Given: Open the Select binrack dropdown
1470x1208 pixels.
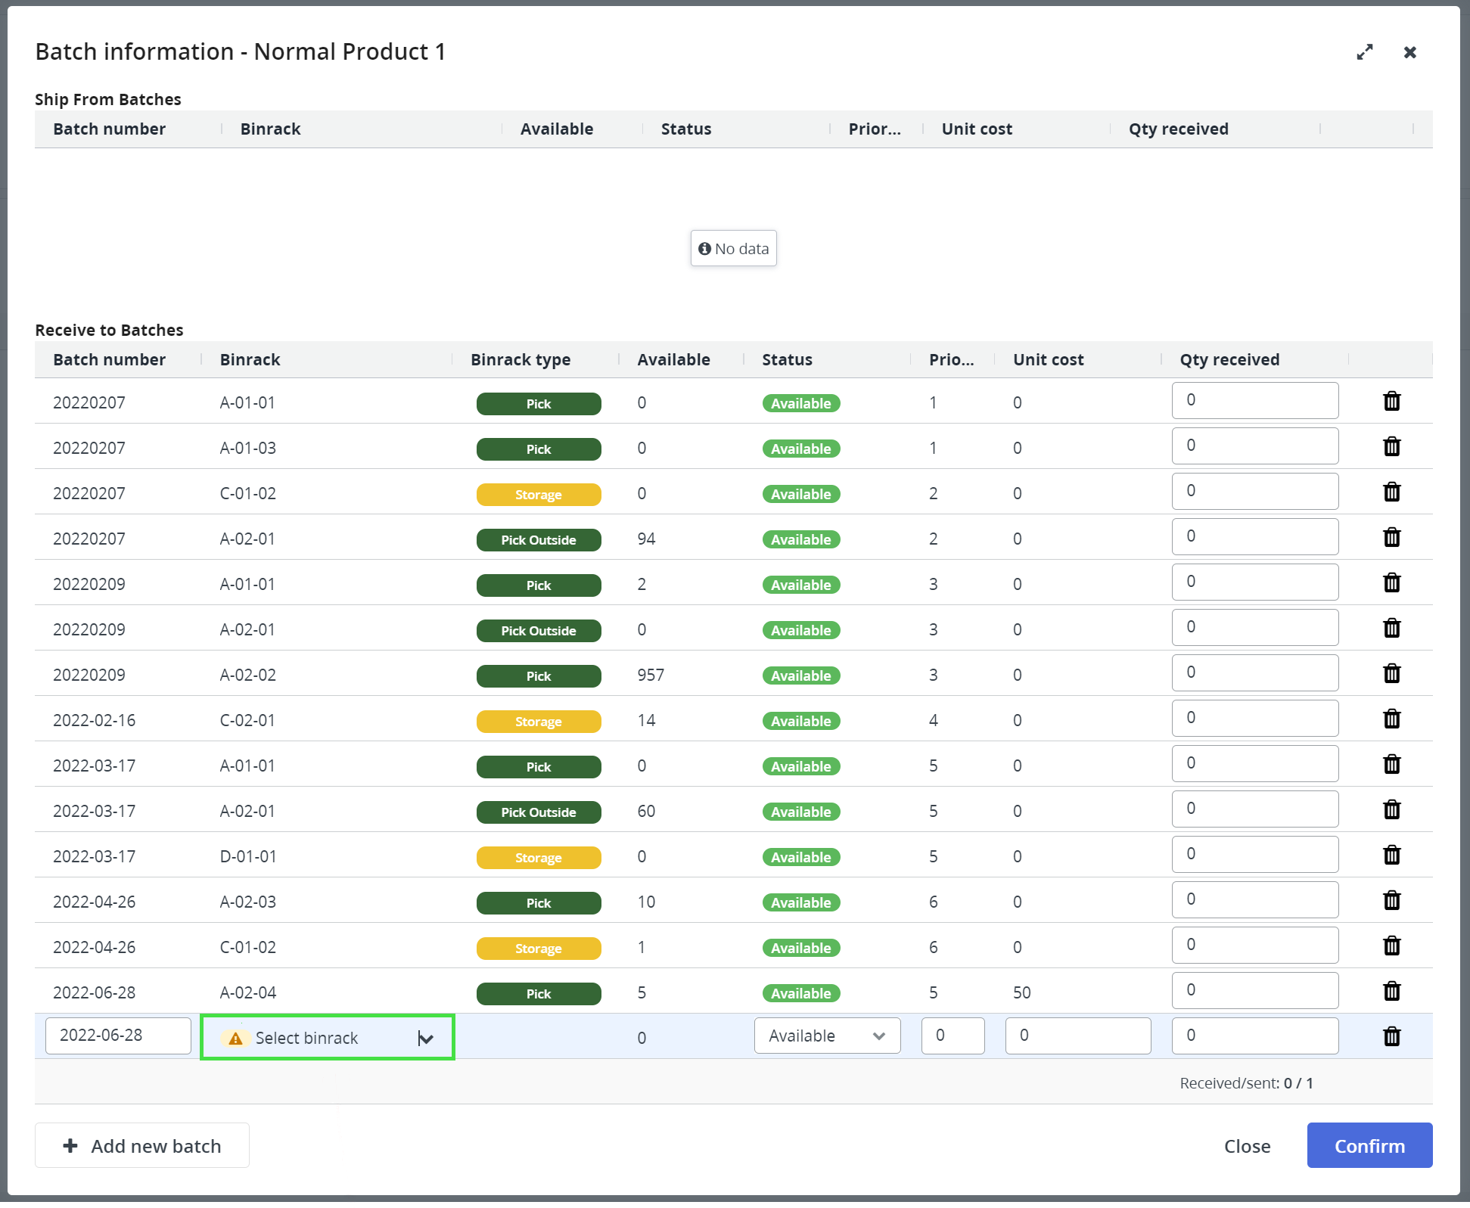Looking at the screenshot, I should tap(328, 1038).
